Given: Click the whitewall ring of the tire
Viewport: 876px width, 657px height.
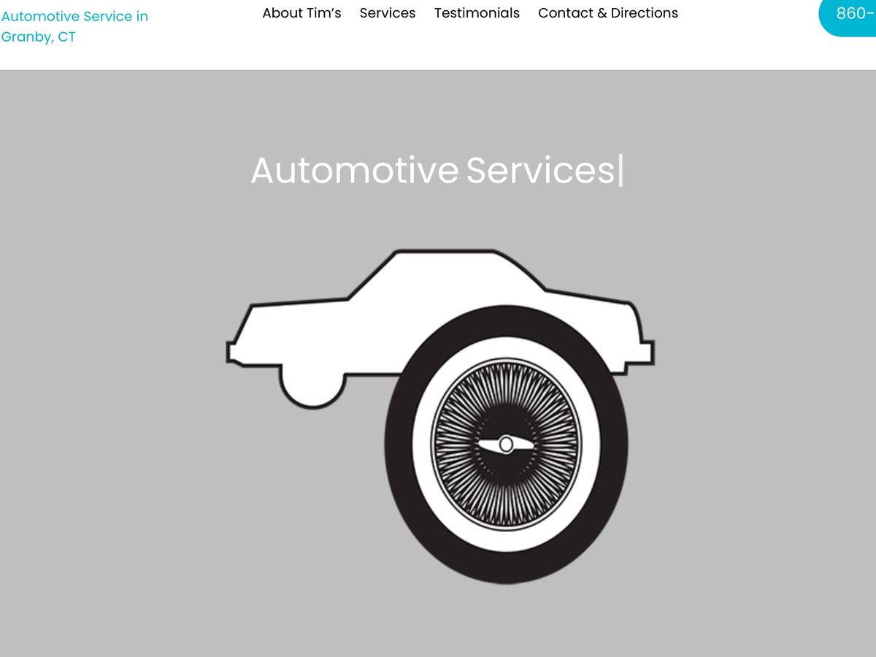Looking at the screenshot, I should tap(422, 445).
